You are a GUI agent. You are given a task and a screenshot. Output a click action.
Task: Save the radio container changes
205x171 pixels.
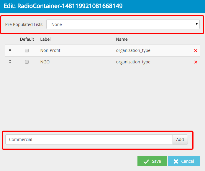click(x=152, y=161)
